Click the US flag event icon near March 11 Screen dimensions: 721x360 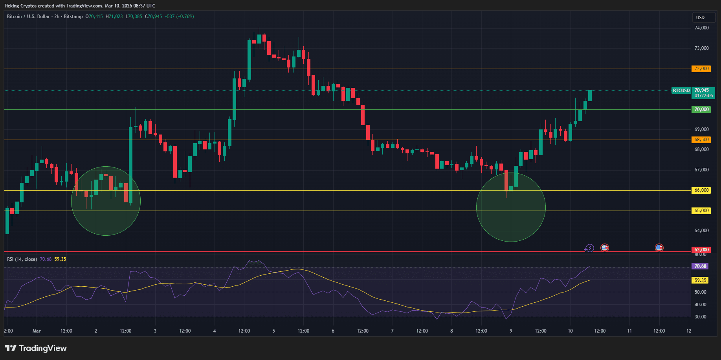(659, 248)
